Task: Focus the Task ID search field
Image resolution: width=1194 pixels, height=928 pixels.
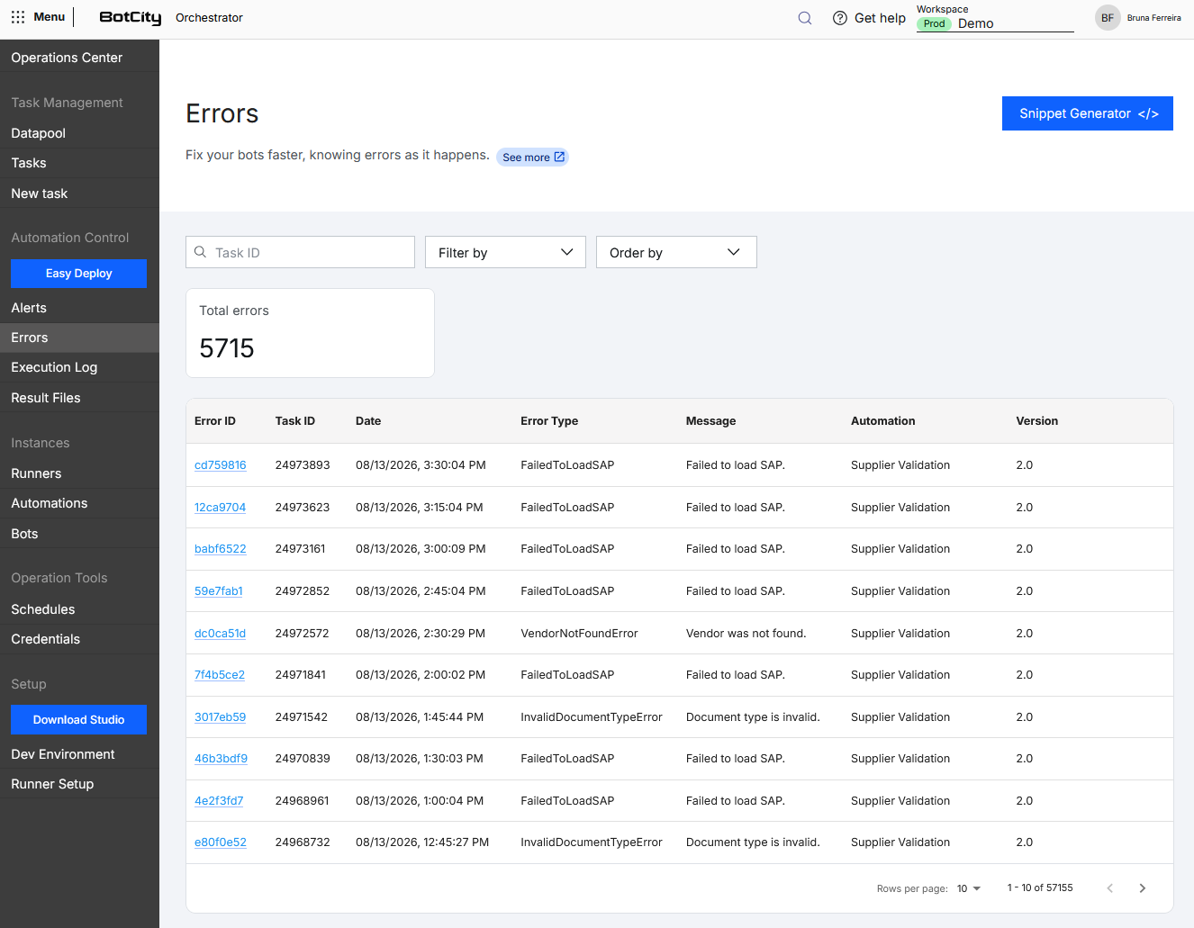Action: 300,252
